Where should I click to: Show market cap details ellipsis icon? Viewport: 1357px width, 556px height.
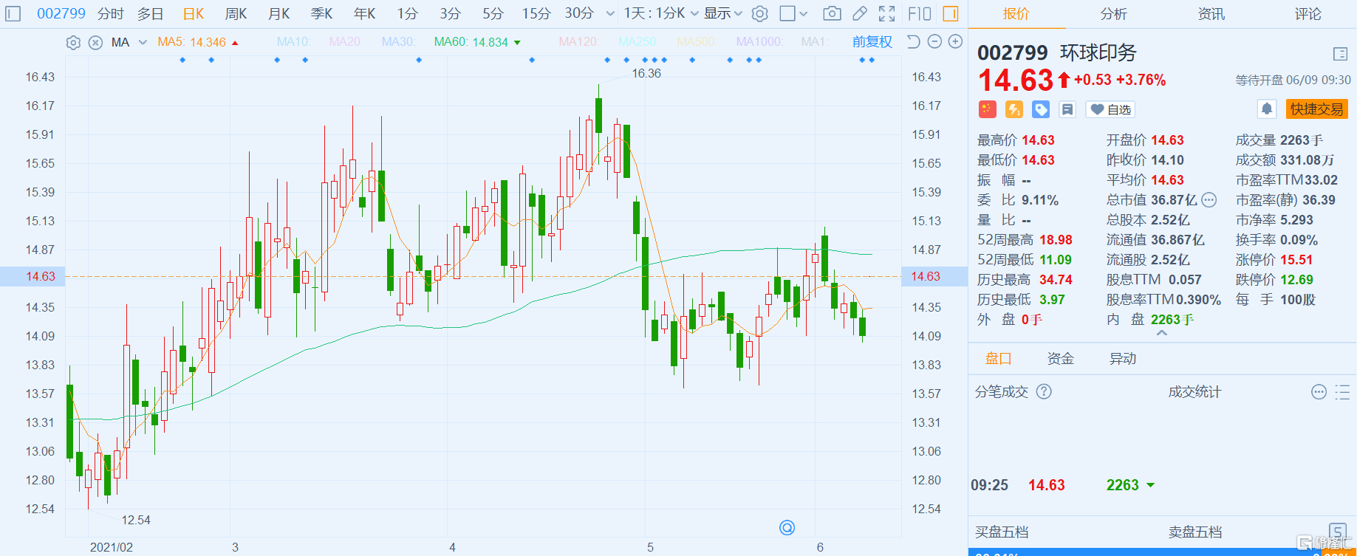1209,199
